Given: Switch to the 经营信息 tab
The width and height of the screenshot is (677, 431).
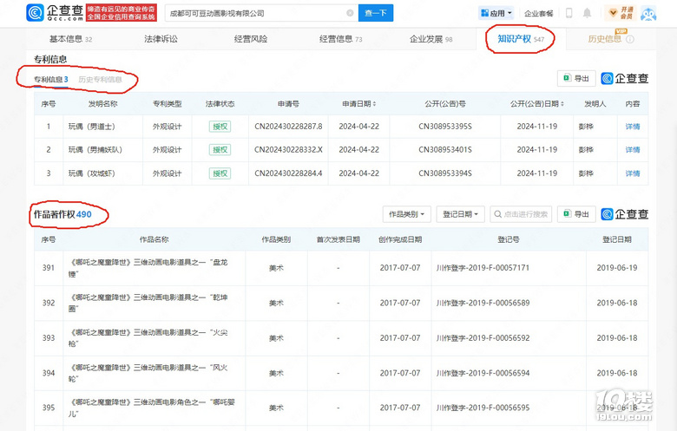Looking at the screenshot, I should point(340,39).
